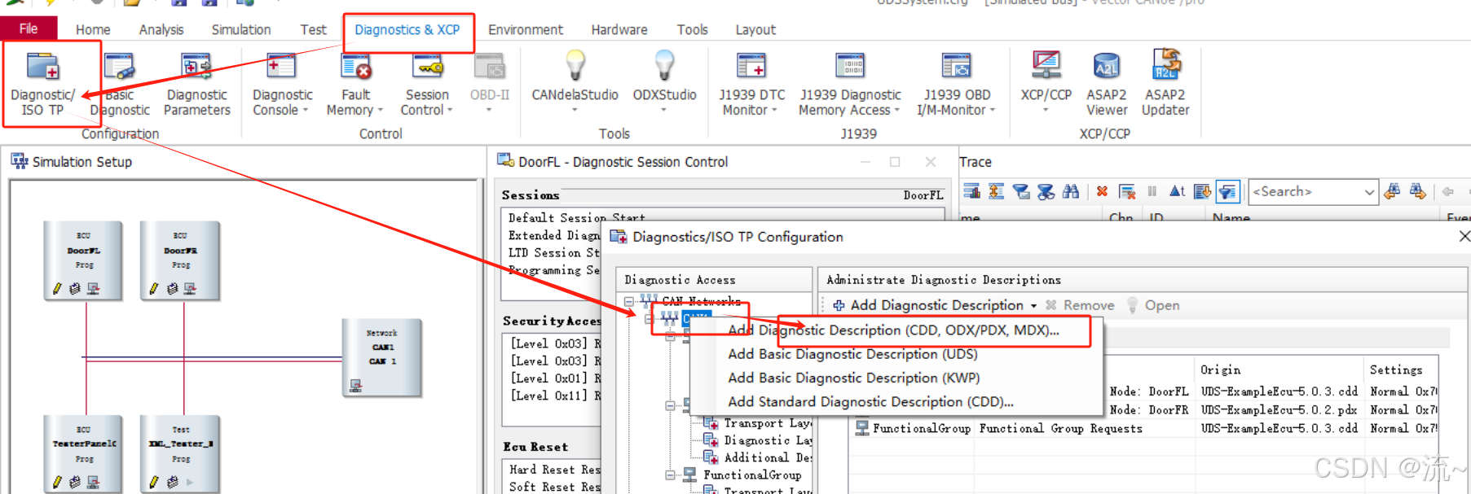Open Diagnostic/ISO TP configuration

[x=42, y=85]
